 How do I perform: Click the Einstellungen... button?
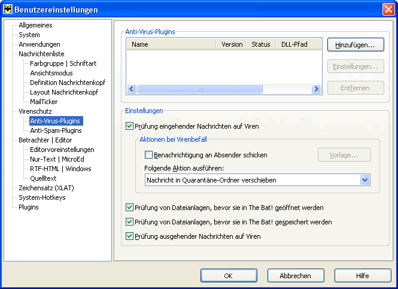pyautogui.click(x=356, y=66)
